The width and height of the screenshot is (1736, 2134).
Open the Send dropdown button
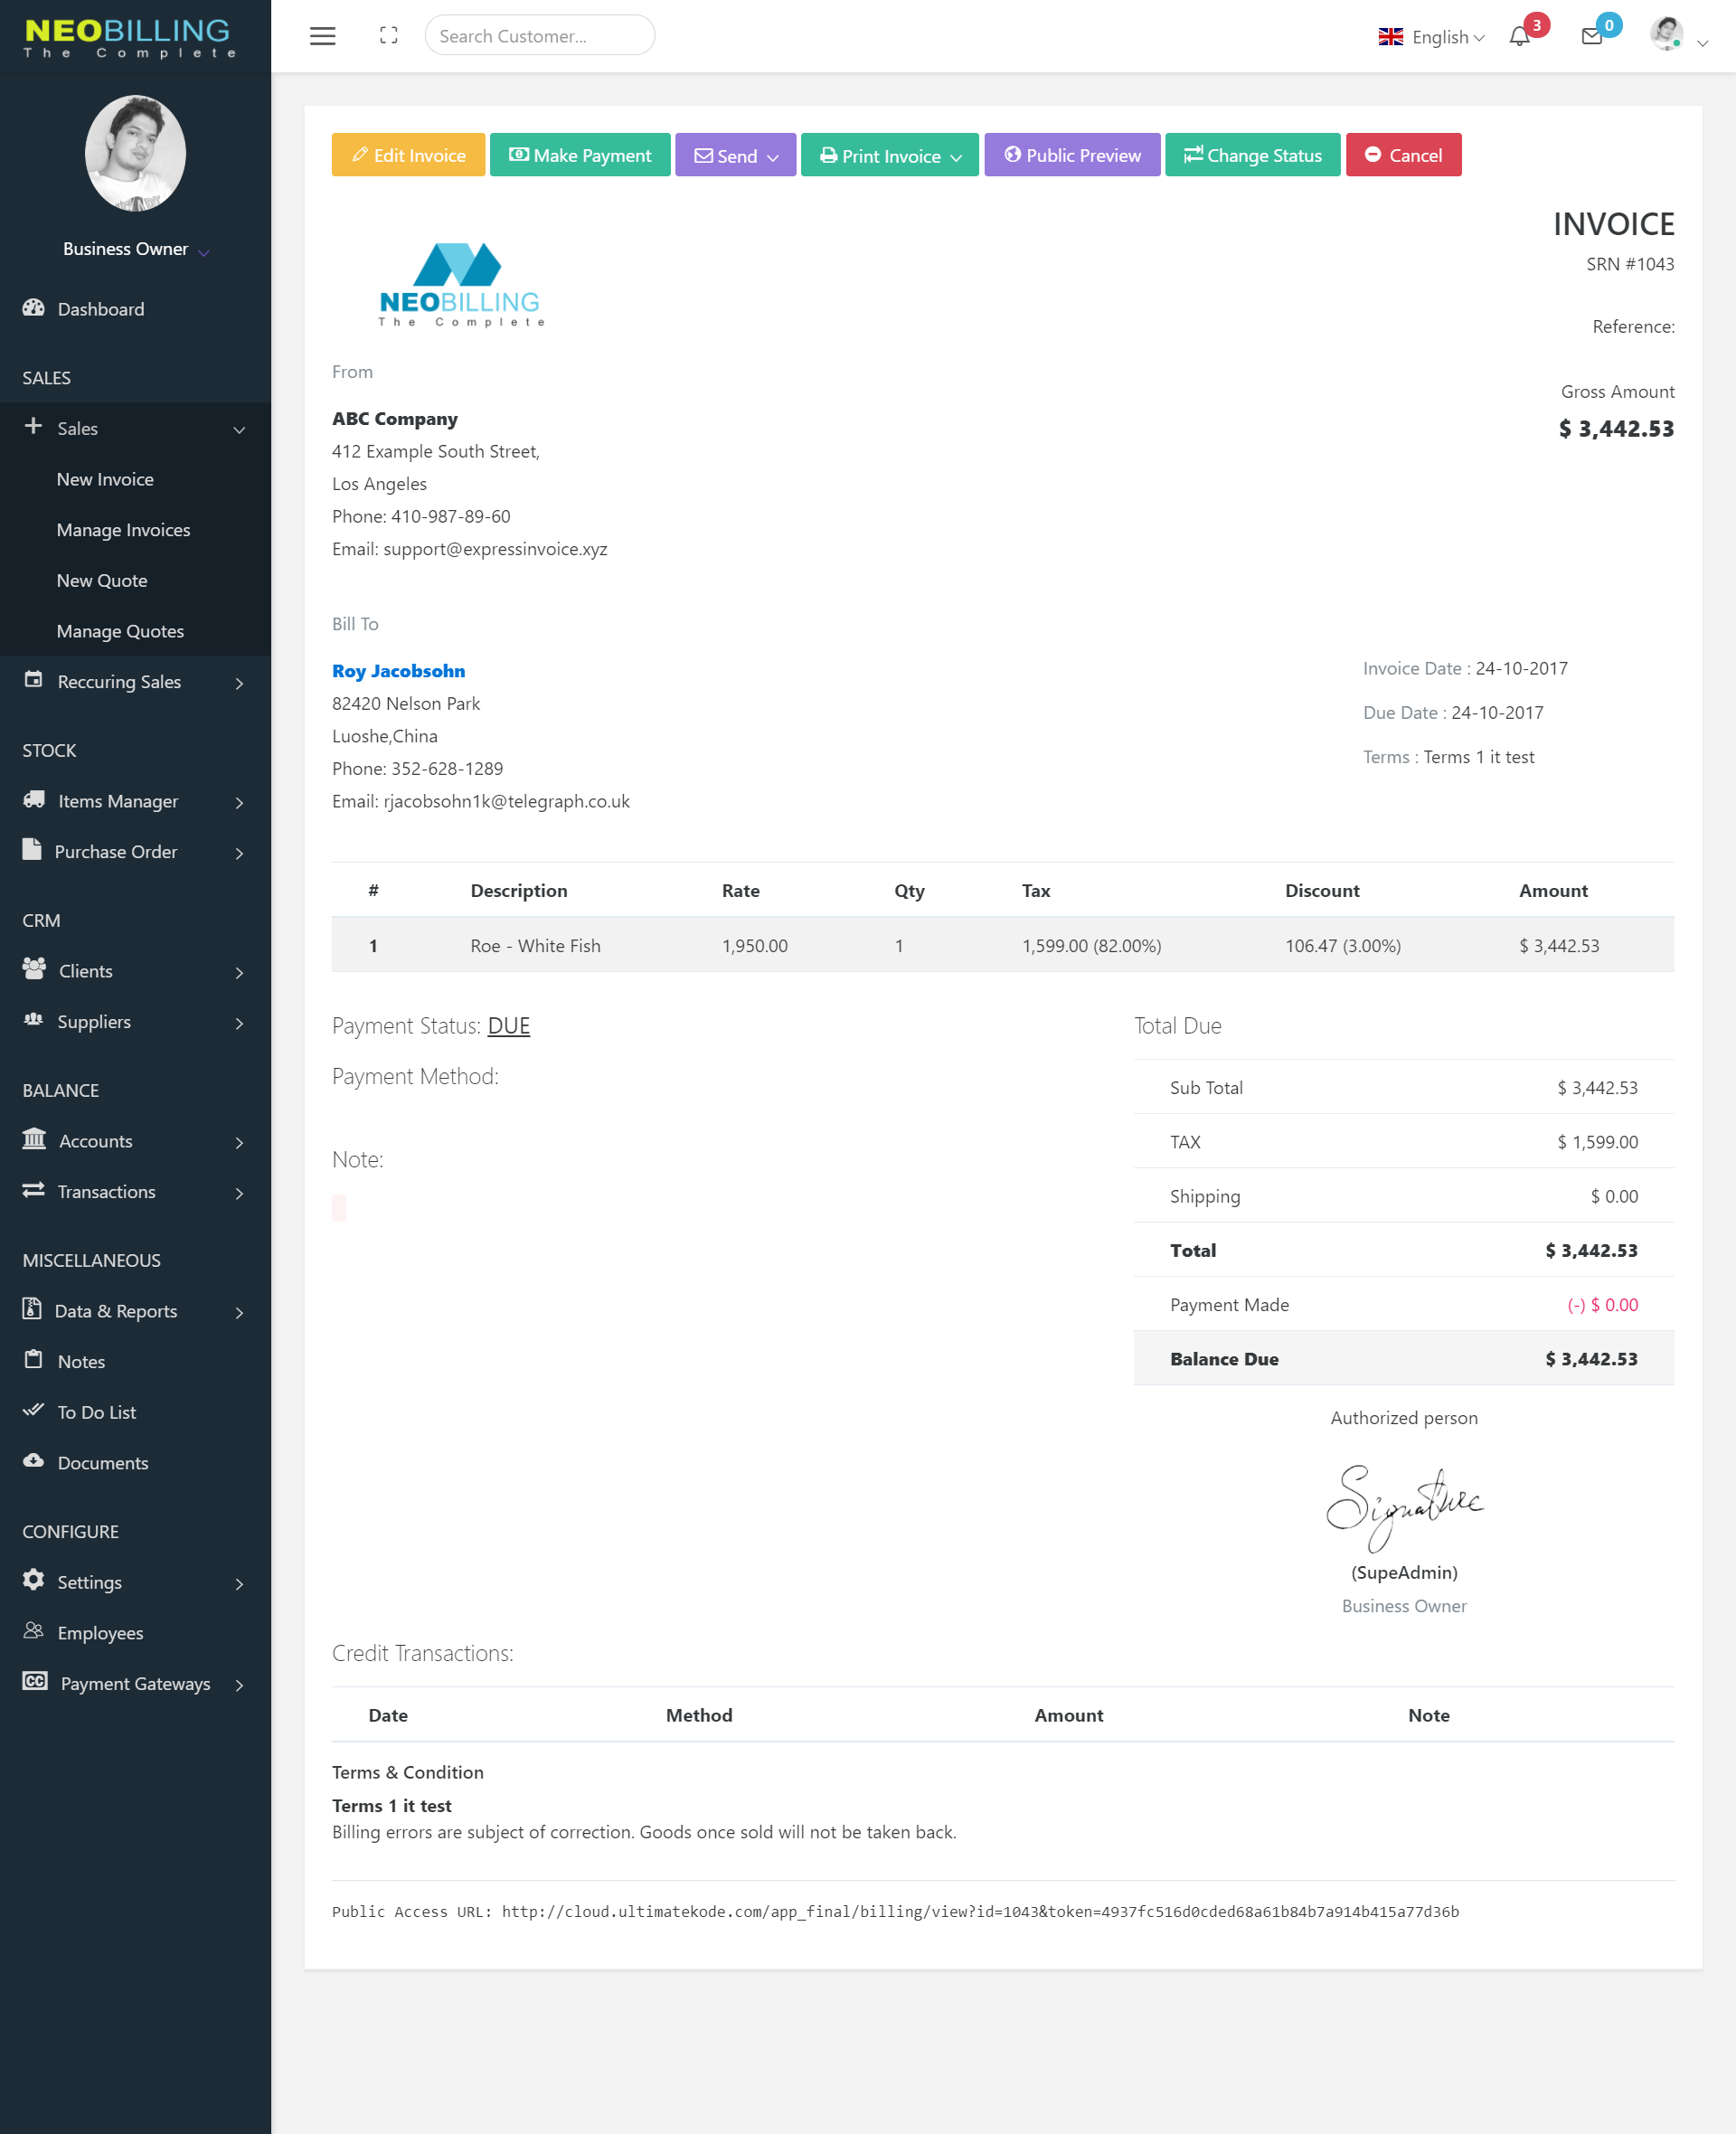pos(735,155)
